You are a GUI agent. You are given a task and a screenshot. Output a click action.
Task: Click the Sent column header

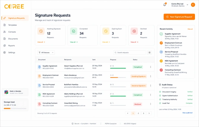tap(94, 60)
